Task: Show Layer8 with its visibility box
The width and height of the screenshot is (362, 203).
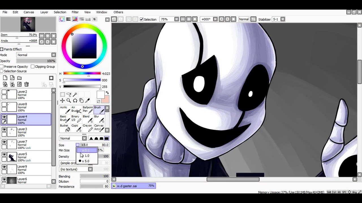Action: point(4,104)
